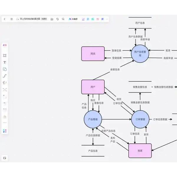Select the Text tool

click(5, 62)
